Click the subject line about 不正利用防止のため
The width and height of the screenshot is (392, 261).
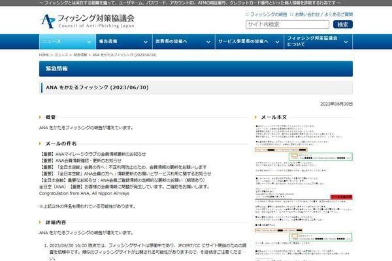(123, 167)
